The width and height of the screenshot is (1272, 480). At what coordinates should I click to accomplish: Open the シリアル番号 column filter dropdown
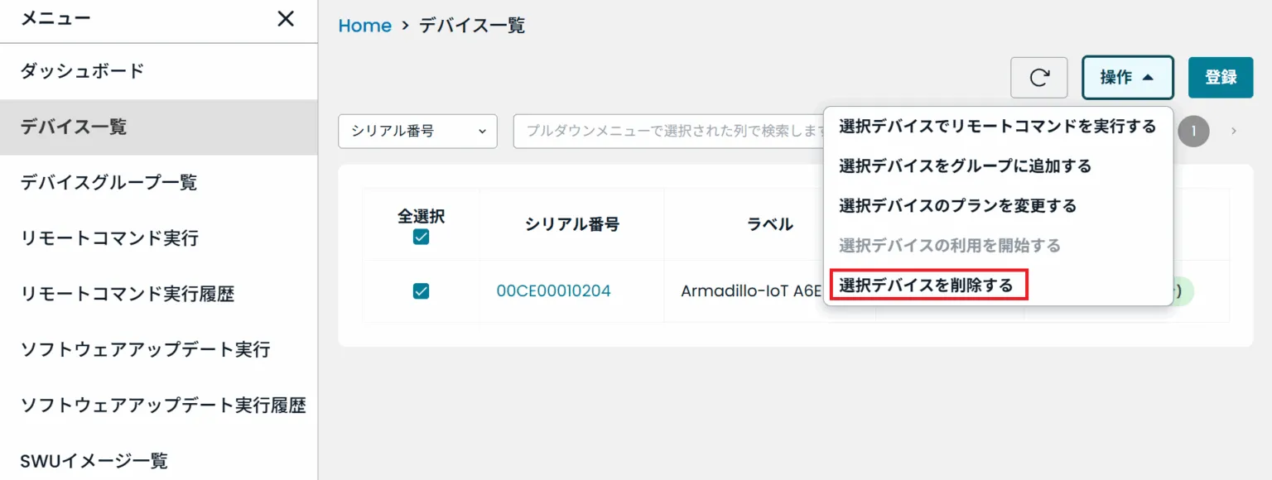(417, 131)
